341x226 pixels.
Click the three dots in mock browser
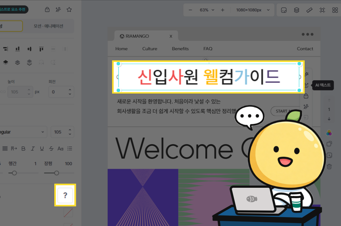308,34
